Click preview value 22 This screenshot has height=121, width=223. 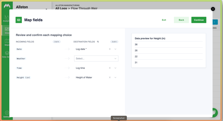click(136, 56)
